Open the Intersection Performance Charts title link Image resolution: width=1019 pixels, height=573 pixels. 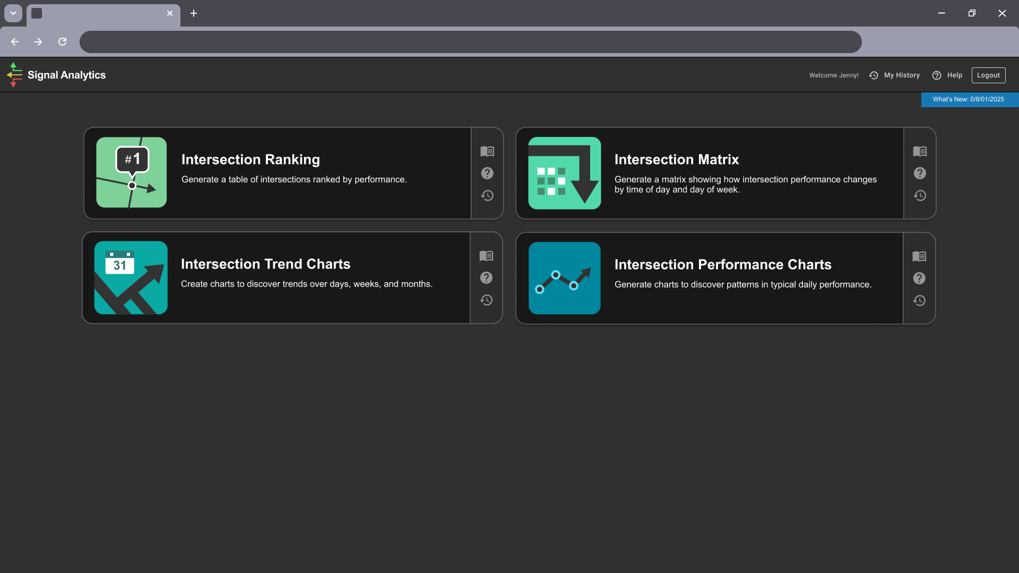coord(722,265)
